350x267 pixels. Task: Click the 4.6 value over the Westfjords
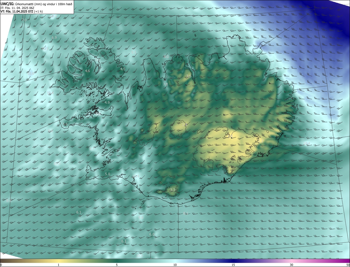87,71
